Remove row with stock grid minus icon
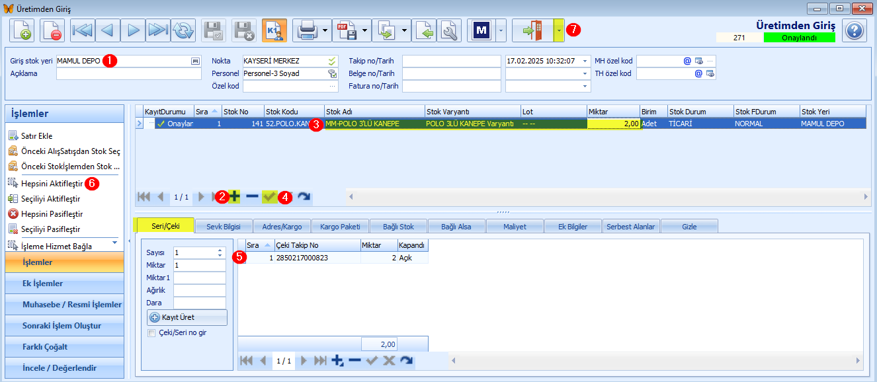Image resolution: width=877 pixels, height=382 pixels. click(x=252, y=196)
